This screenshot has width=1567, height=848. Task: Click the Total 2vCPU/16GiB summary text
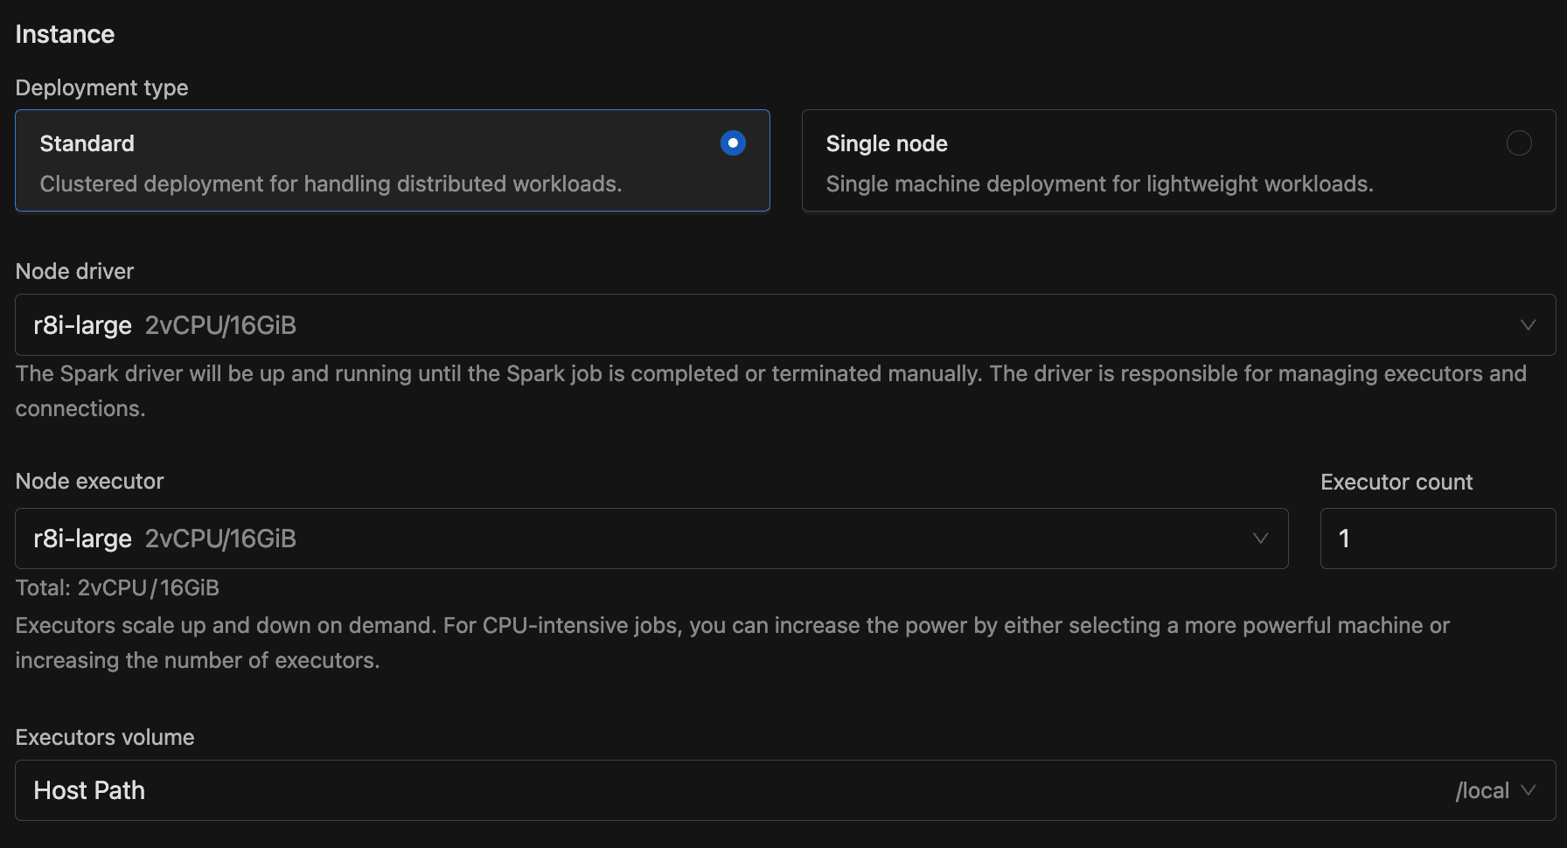117,587
